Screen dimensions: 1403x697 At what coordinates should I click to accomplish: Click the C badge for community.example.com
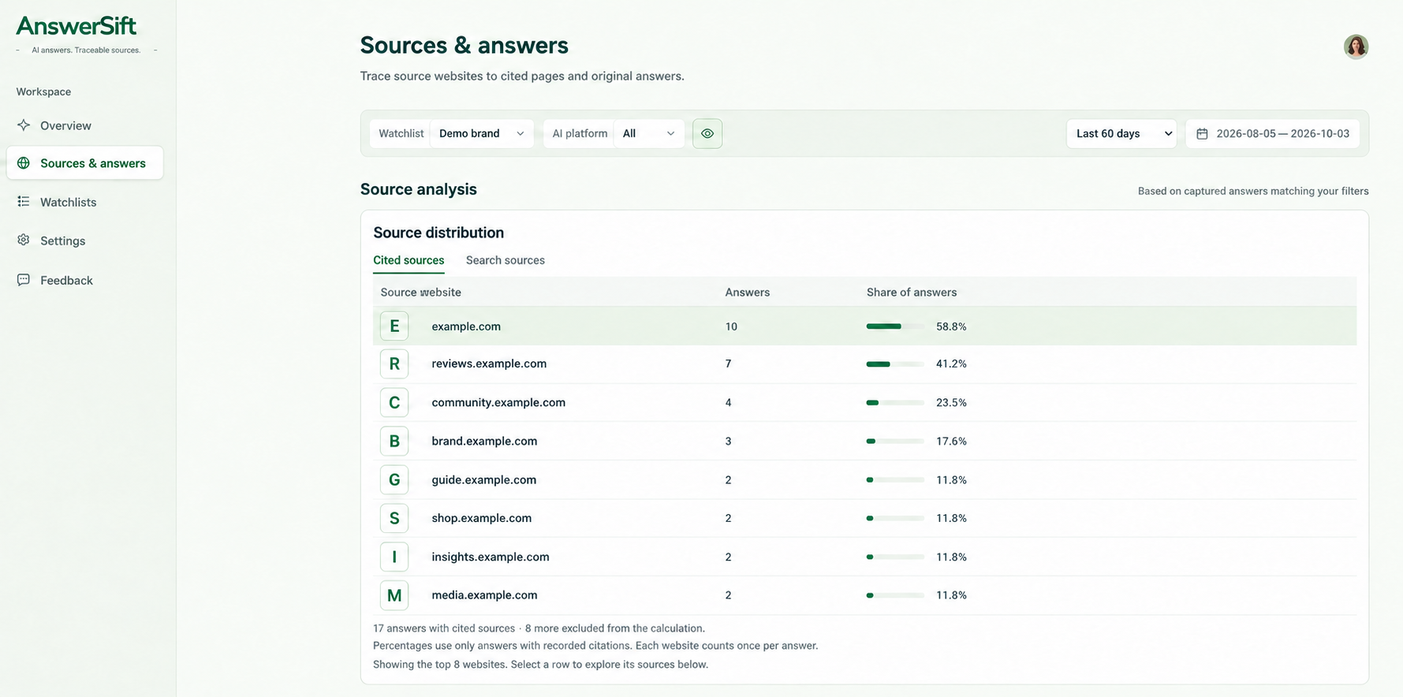(394, 402)
